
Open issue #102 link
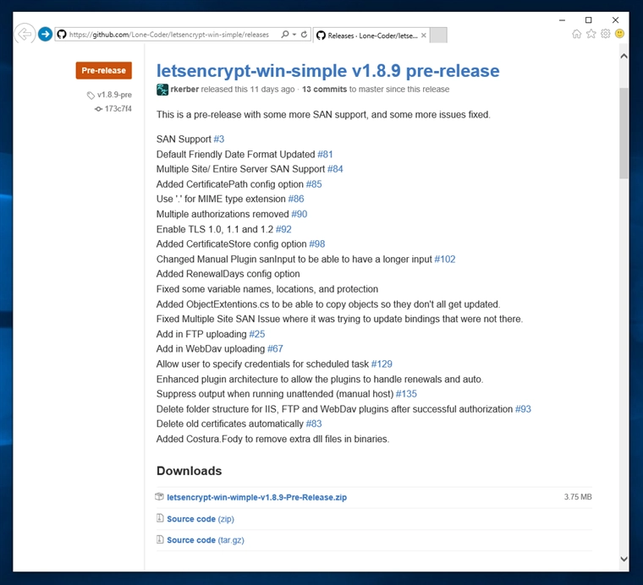445,260
